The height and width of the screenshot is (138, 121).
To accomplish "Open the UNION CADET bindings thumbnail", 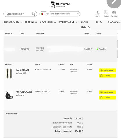I will pos(9,95).
